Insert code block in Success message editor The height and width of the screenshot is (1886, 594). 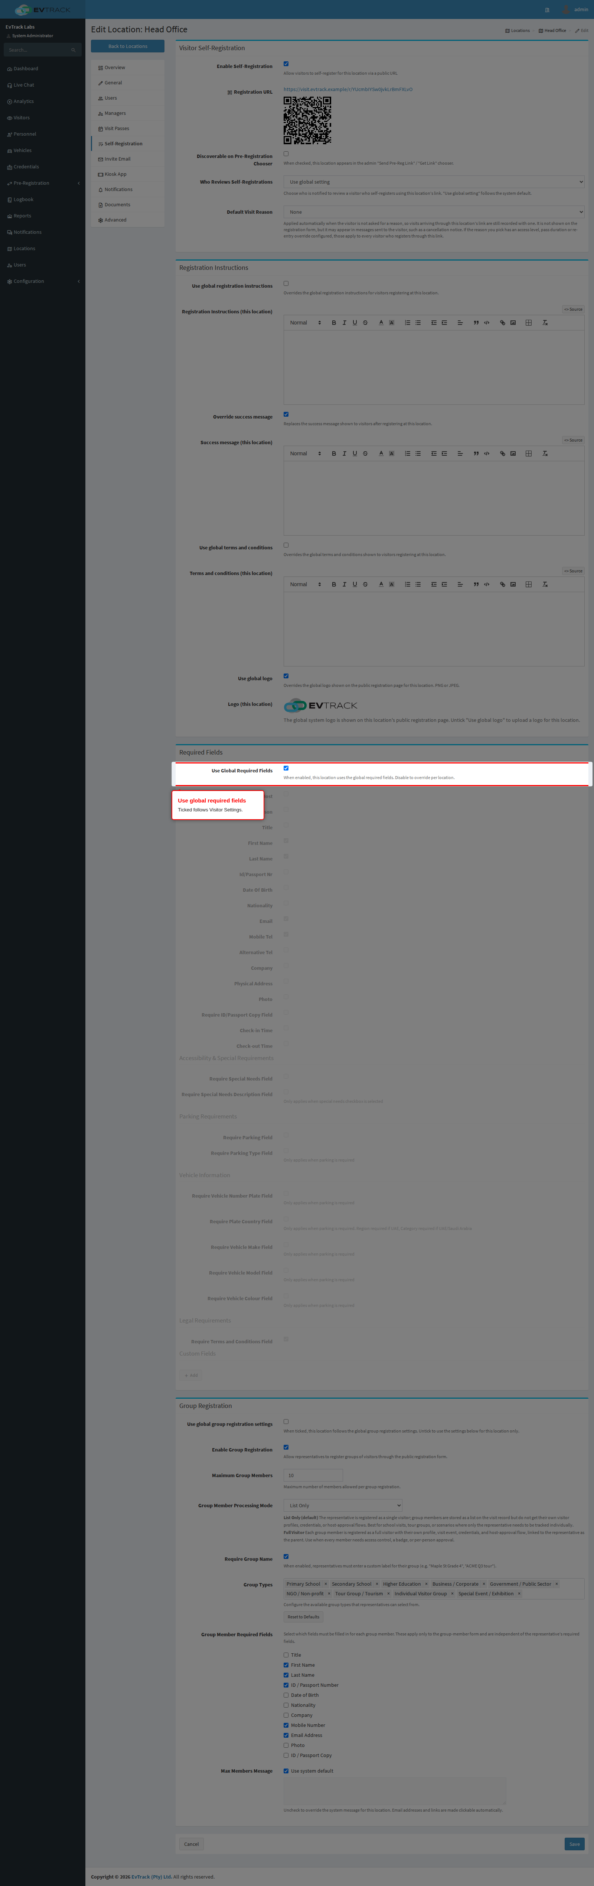coord(486,454)
